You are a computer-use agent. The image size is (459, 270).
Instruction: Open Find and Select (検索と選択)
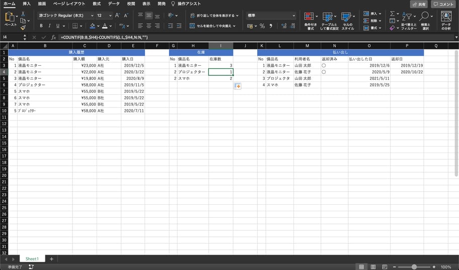[426, 21]
